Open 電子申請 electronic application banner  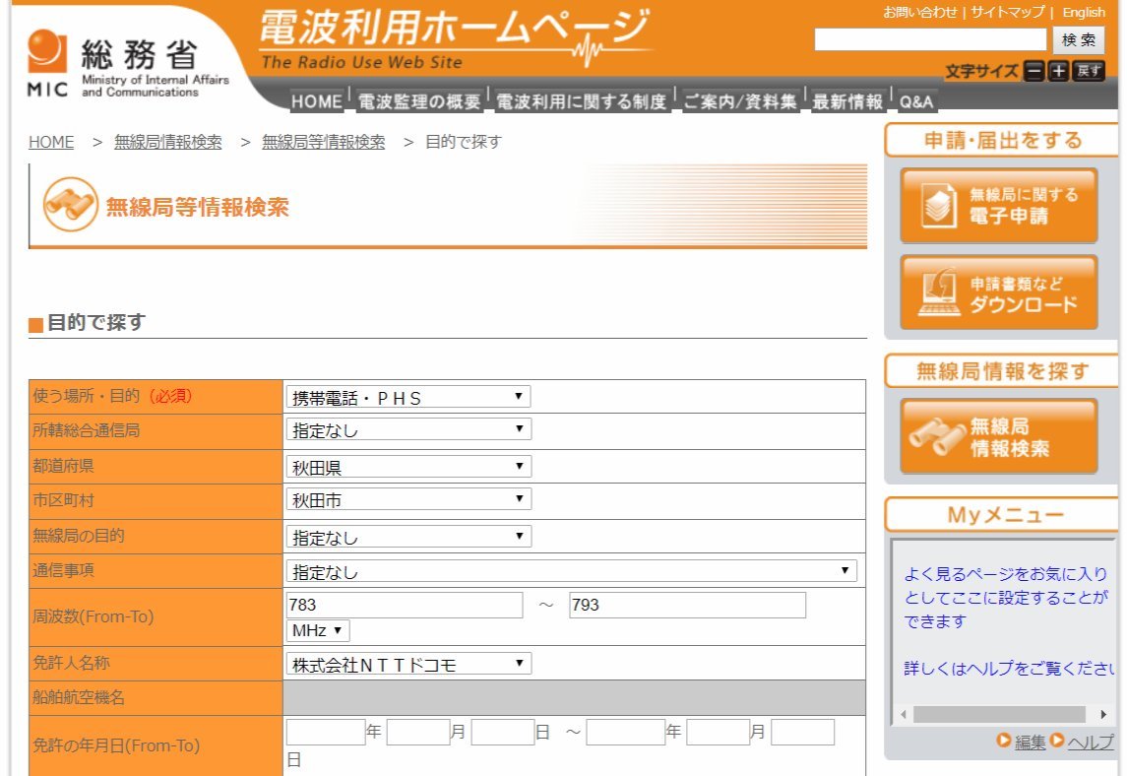(998, 206)
